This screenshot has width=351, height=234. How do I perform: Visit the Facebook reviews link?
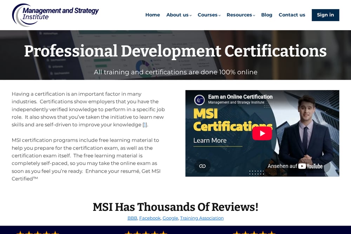click(150, 218)
